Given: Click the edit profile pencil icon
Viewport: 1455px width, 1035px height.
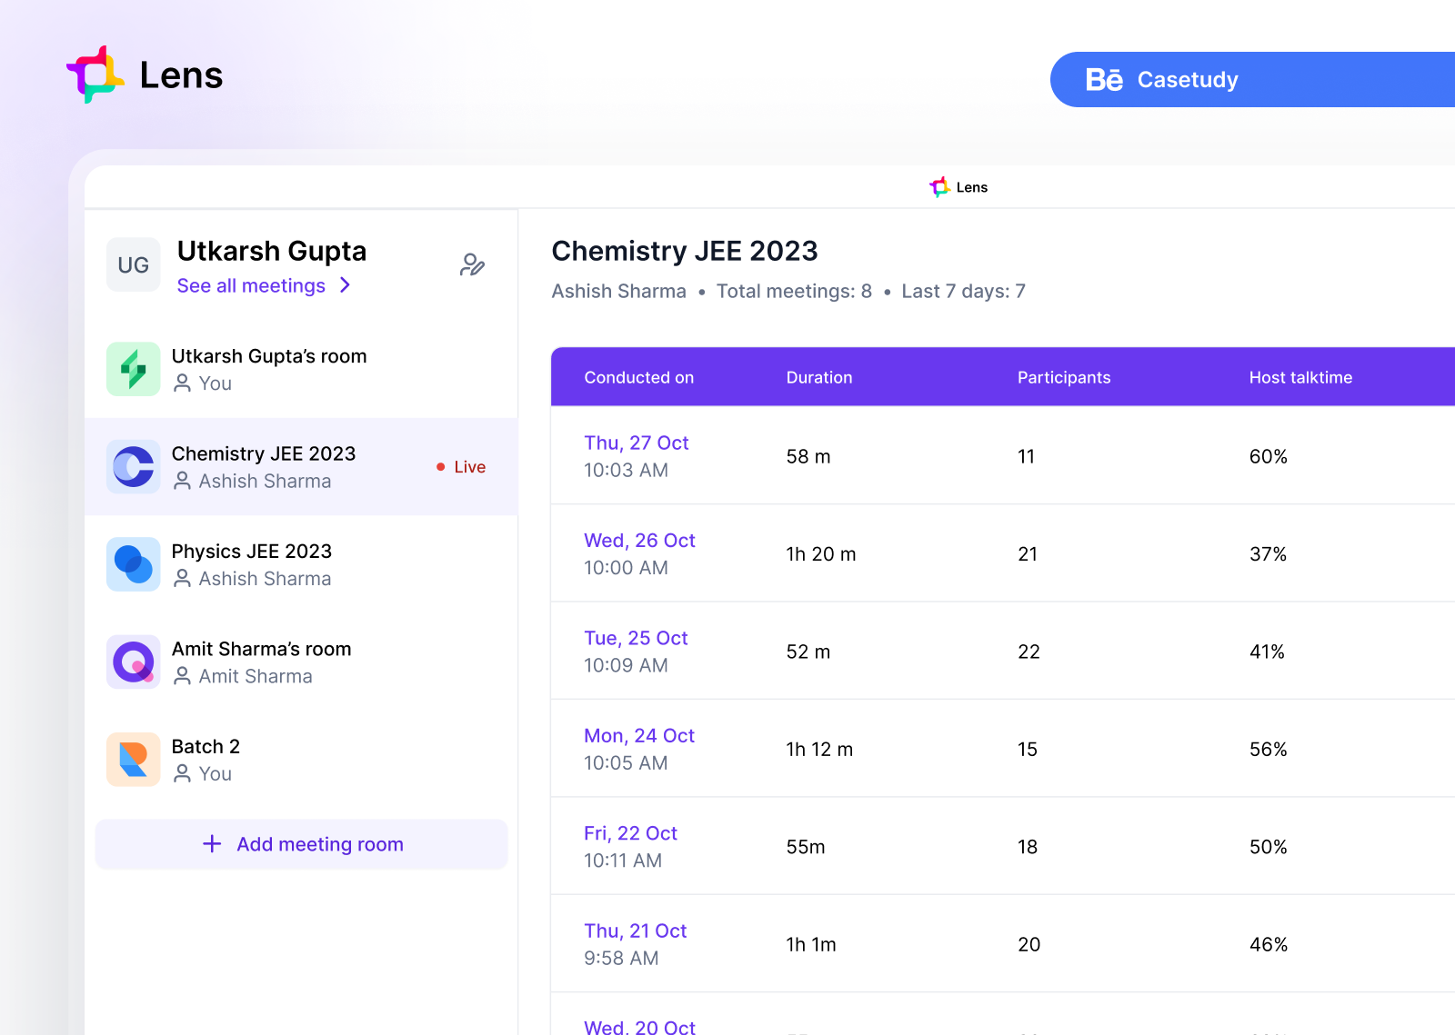Looking at the screenshot, I should (x=472, y=264).
